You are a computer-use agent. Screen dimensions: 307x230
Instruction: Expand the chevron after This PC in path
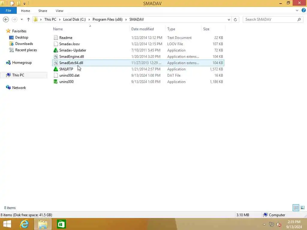point(60,19)
